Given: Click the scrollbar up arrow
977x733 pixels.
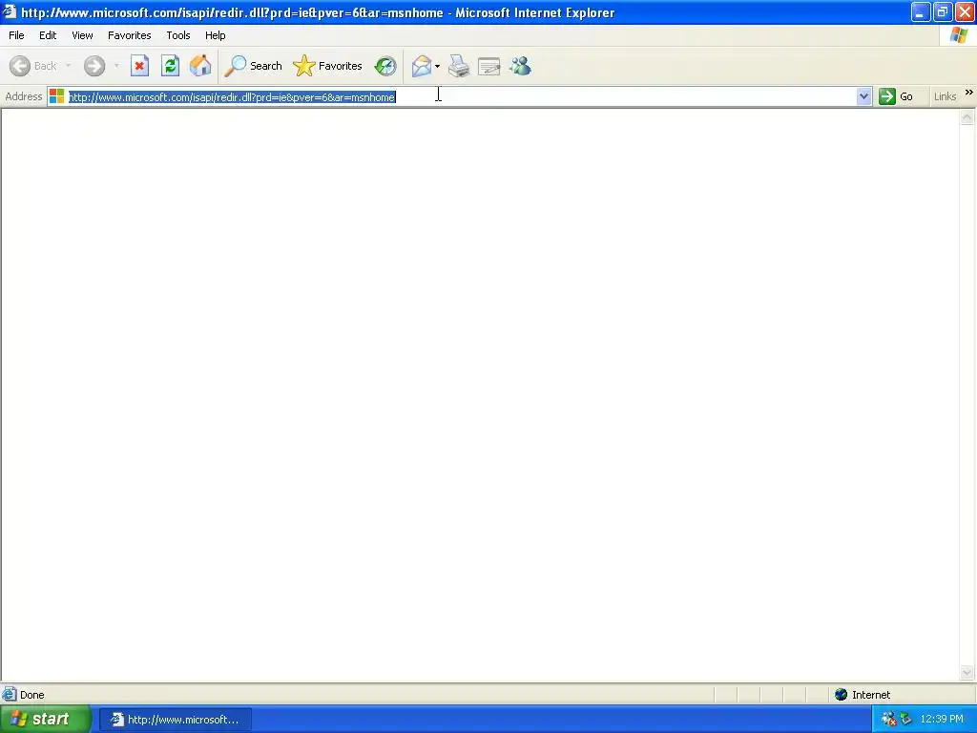Looking at the screenshot, I should coord(967,117).
